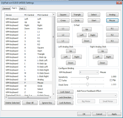
Task: Sort list by Device column header
Action: (x=14, y=15)
